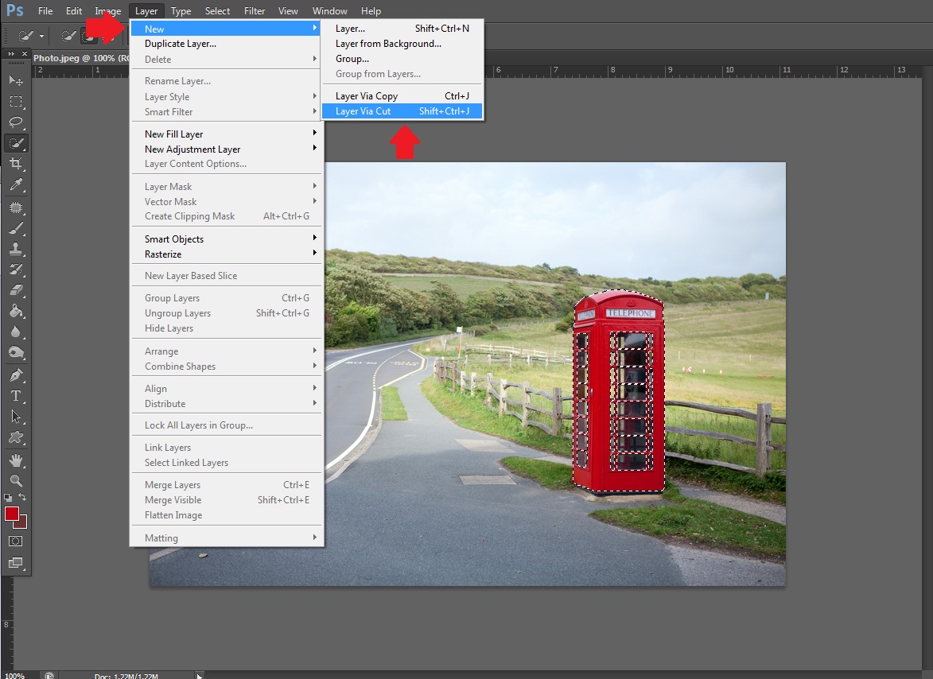The height and width of the screenshot is (679, 933).
Task: Open the Filter menu
Action: pyautogui.click(x=255, y=11)
